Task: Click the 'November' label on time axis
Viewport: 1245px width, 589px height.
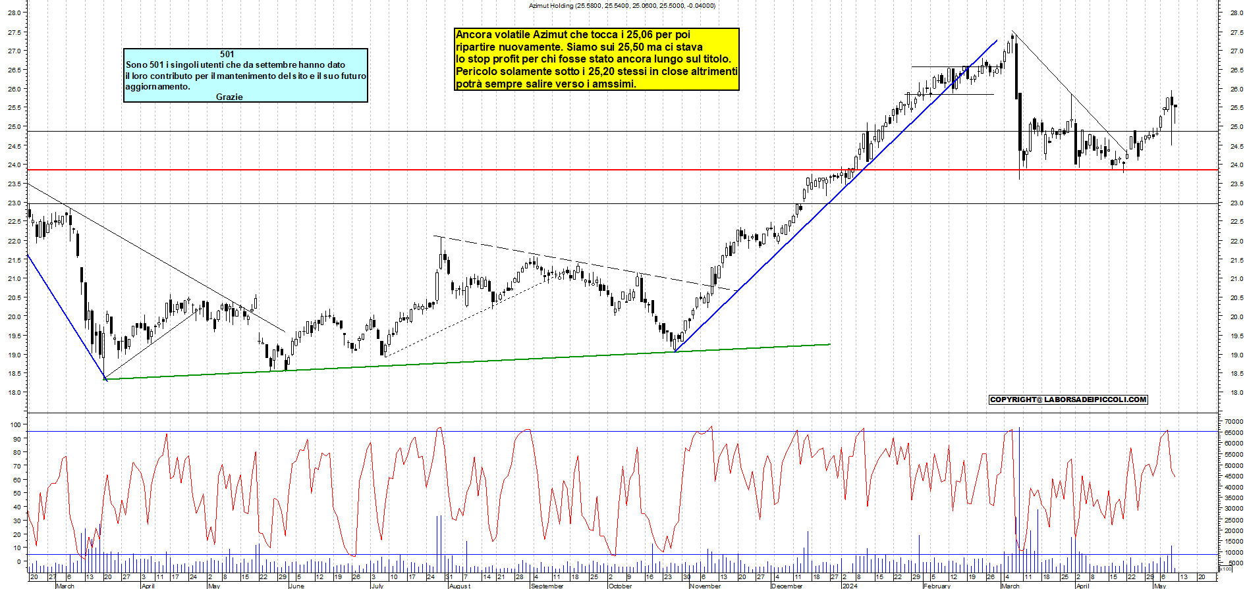Action: (705, 586)
